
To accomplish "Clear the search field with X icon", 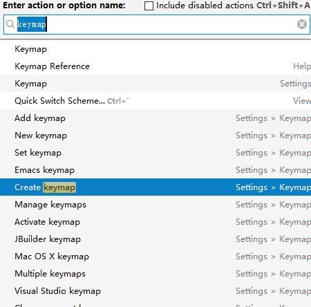I will click(302, 24).
